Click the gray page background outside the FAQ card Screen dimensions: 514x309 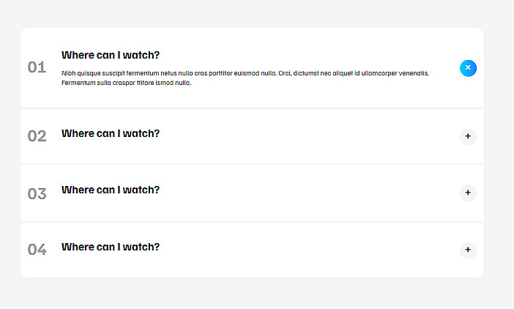pos(499,146)
